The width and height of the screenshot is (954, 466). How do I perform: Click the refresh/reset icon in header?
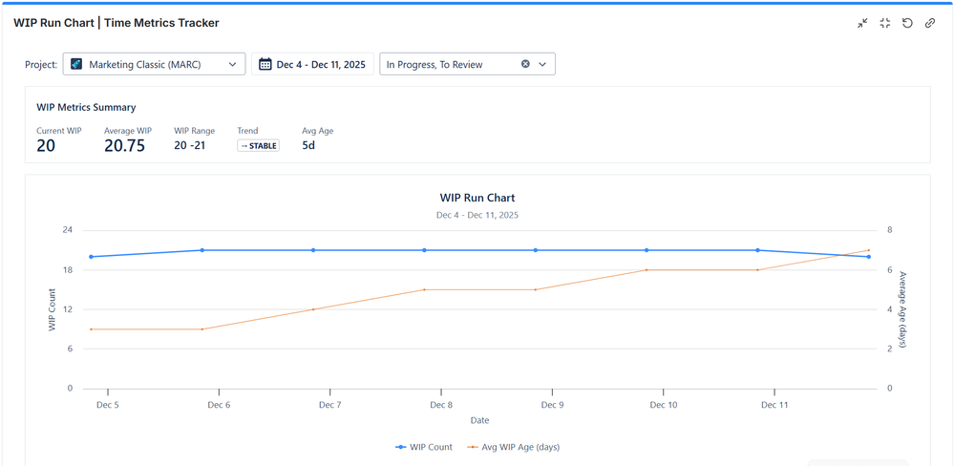coord(907,23)
